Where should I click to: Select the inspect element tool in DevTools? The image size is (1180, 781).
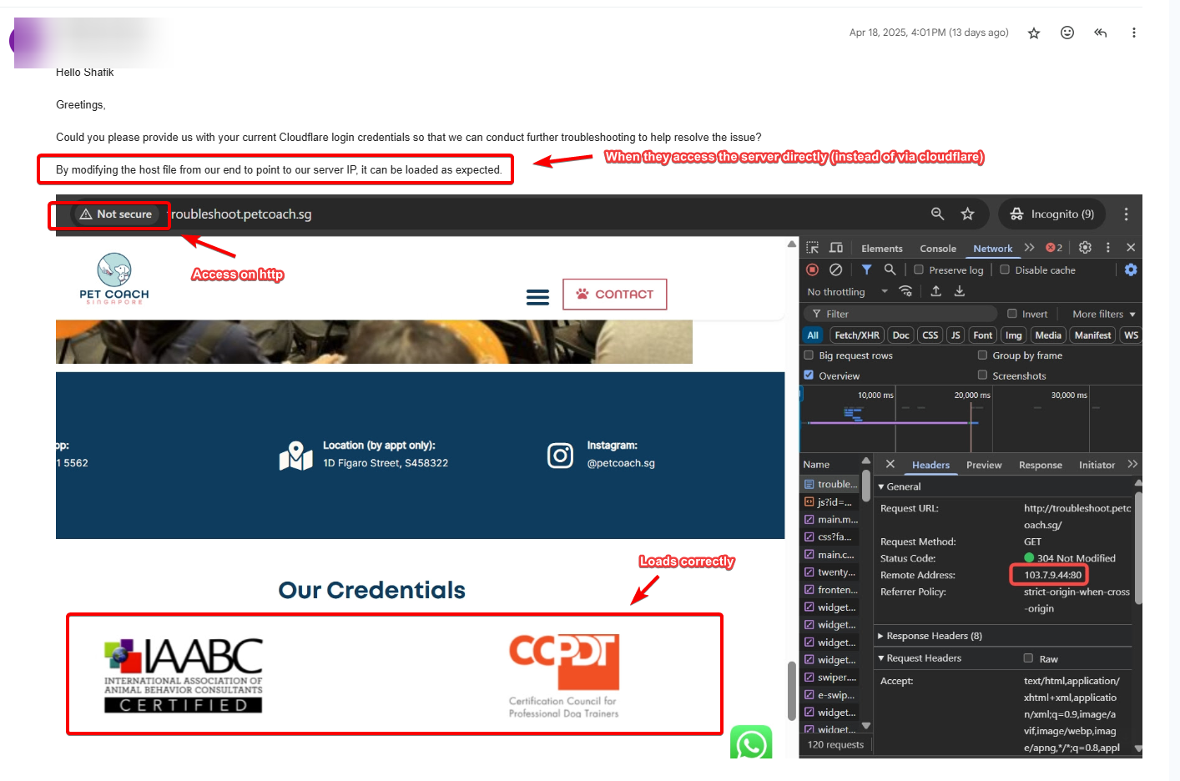[812, 248]
